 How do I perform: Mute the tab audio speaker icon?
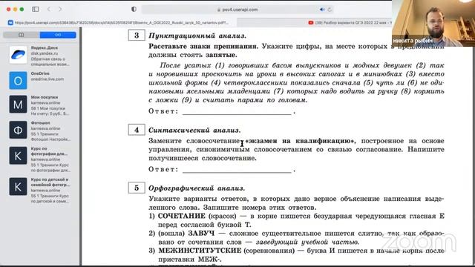pyautogui.click(x=322, y=10)
